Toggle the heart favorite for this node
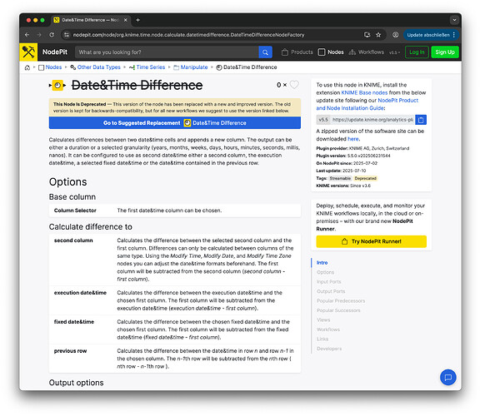The image size is (480, 416). (x=294, y=85)
